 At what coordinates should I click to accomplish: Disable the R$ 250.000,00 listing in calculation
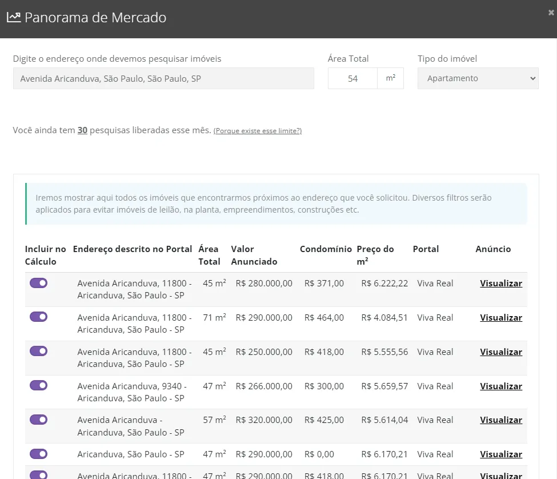[x=38, y=351]
